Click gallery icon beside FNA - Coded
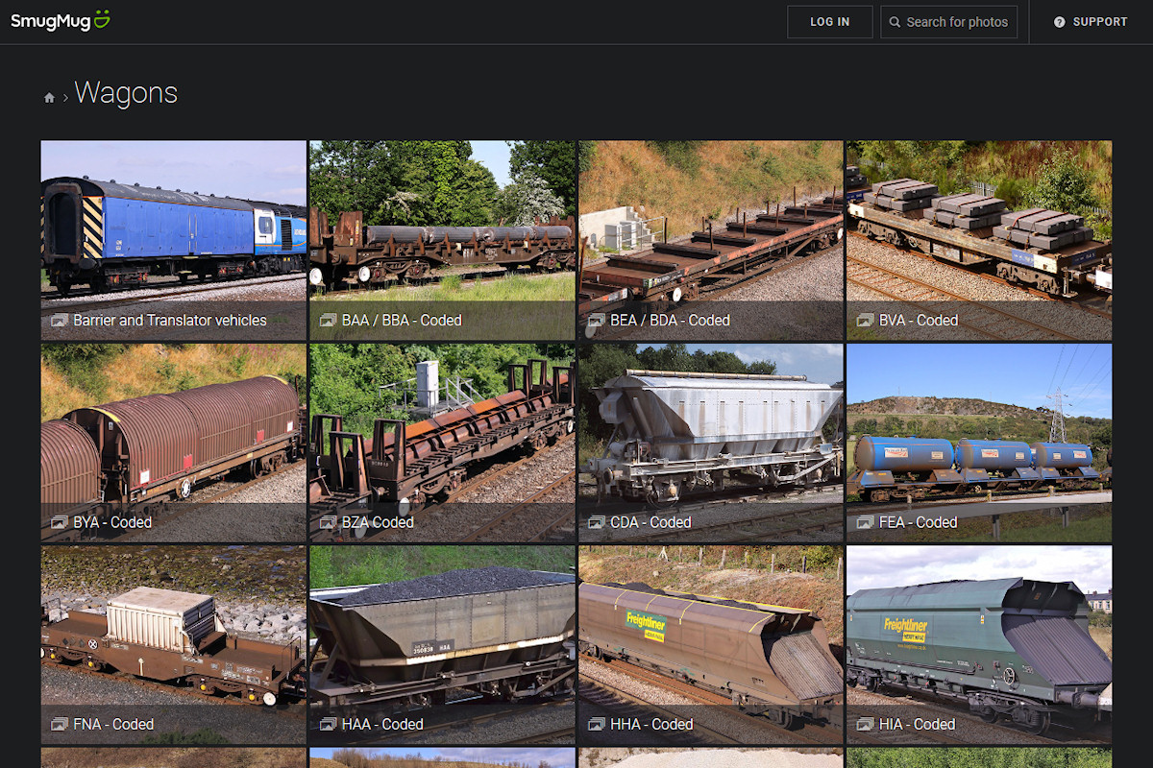This screenshot has width=1153, height=768. (60, 725)
